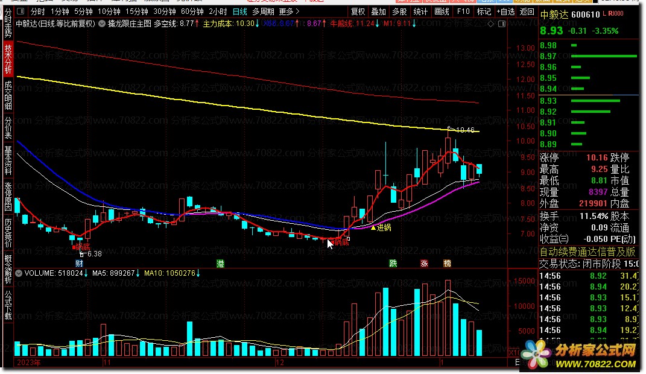This screenshot has width=646, height=374.
Task: Click the panel split icon at chart top-right
Action: point(502,24)
